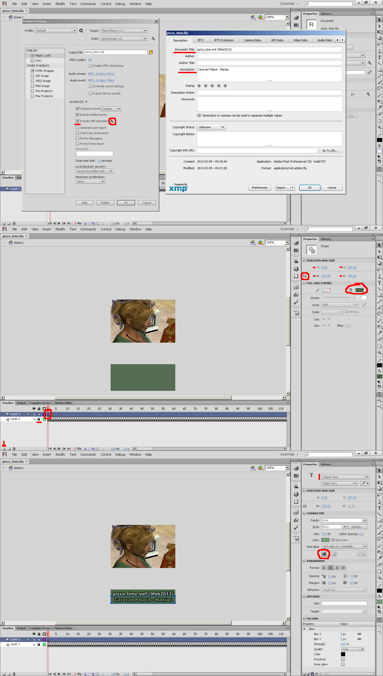Image resolution: width=383 pixels, height=676 pixels.
Task: Click the output file browse folder icon
Action: coord(151,52)
